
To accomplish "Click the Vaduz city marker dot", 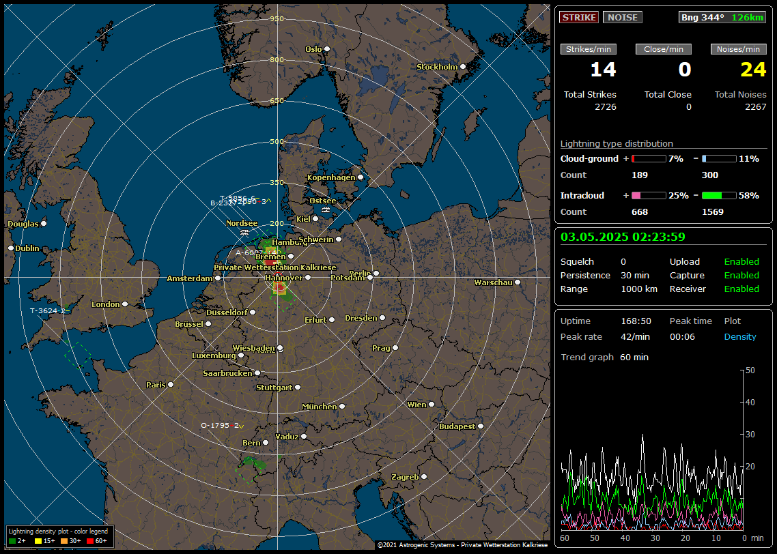I will 304,436.
